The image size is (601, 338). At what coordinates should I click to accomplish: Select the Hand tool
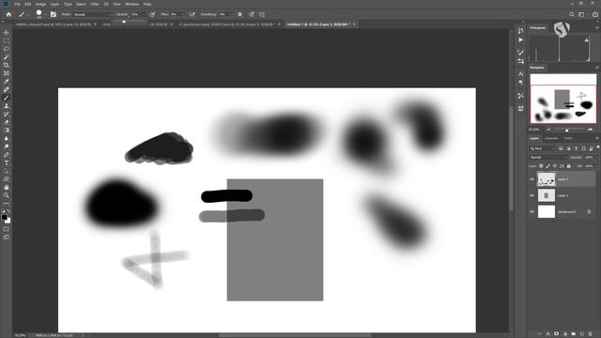(7, 187)
